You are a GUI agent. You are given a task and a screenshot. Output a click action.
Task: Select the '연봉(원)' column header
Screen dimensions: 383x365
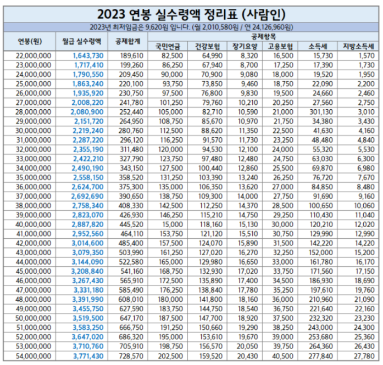coord(30,42)
